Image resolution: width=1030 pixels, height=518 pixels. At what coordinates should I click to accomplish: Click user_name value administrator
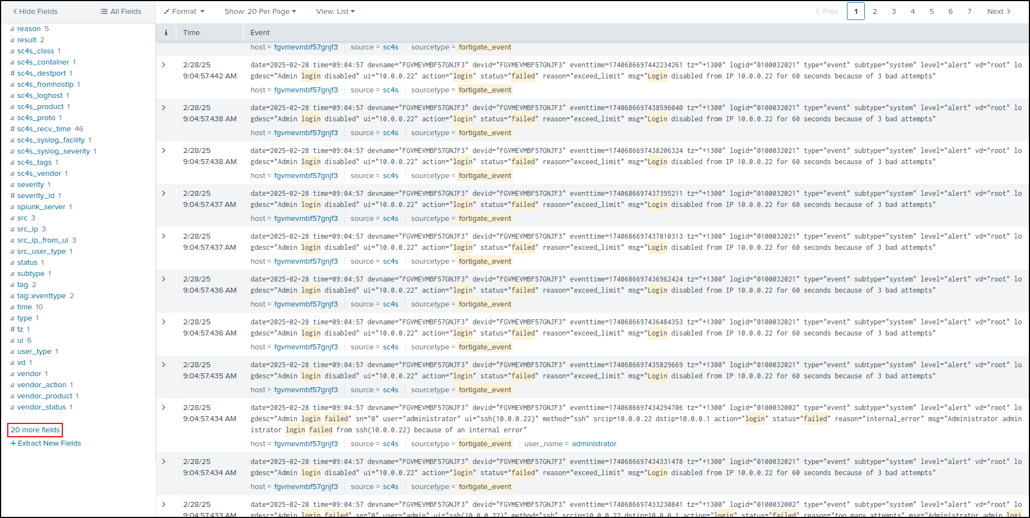[x=594, y=444]
